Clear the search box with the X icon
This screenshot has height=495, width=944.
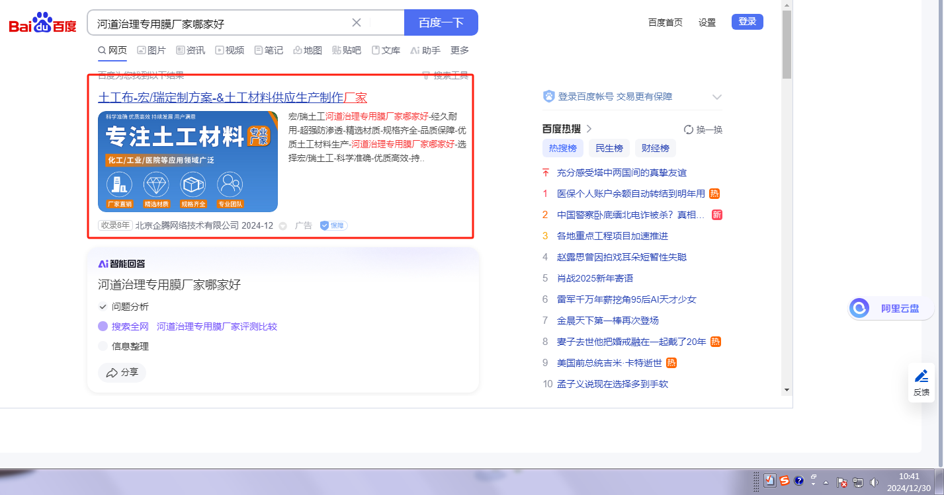click(356, 22)
